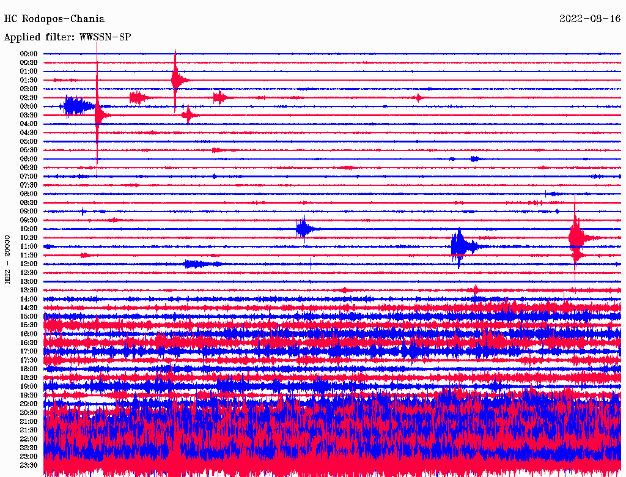Viewport: 626px width, 477px height.
Task: Click the 23:30 time label
Action: [29, 465]
